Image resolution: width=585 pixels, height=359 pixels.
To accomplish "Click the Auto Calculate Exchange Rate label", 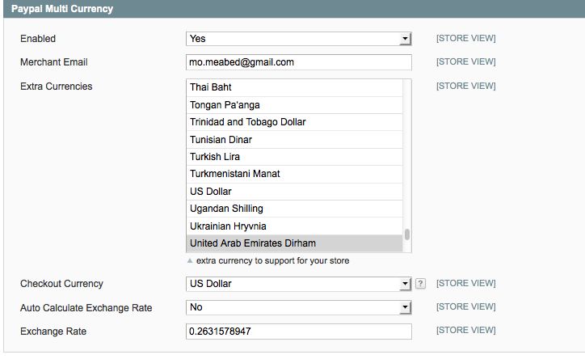I will click(x=86, y=308).
